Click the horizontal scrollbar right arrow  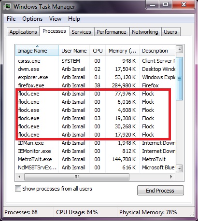click(x=171, y=177)
